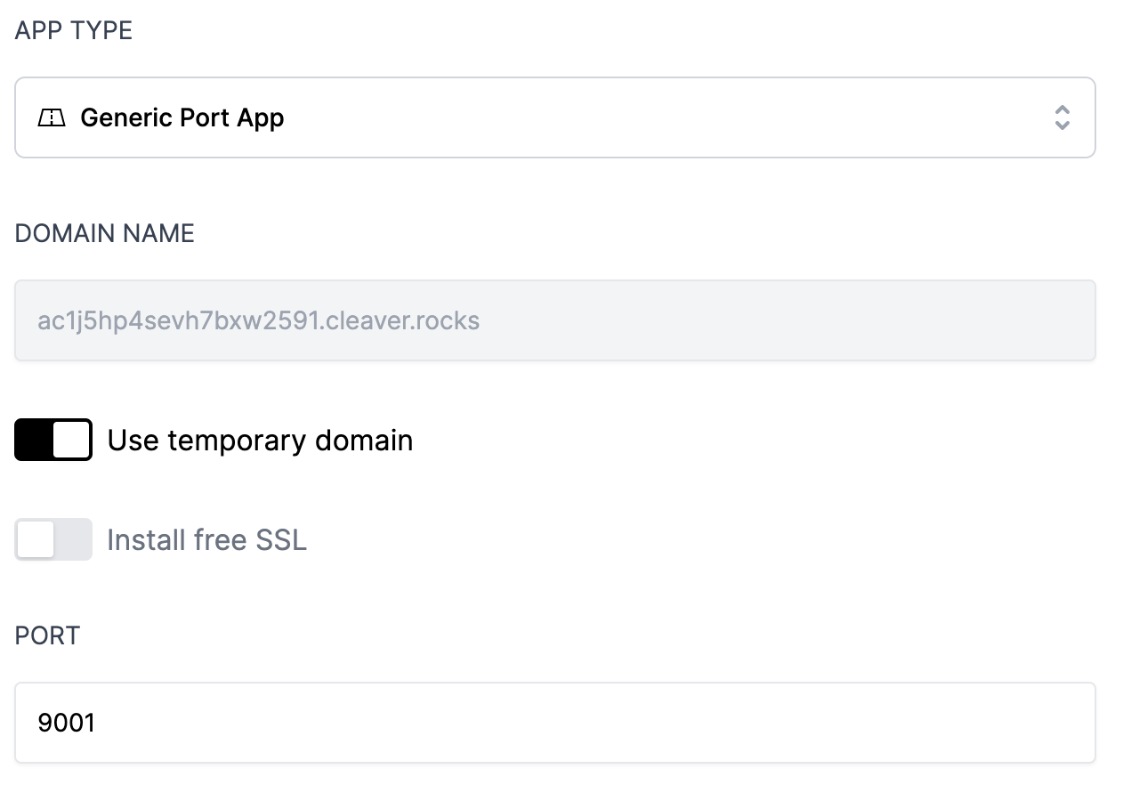The width and height of the screenshot is (1123, 801).
Task: Select the Generic Port App text
Action: [x=182, y=117]
